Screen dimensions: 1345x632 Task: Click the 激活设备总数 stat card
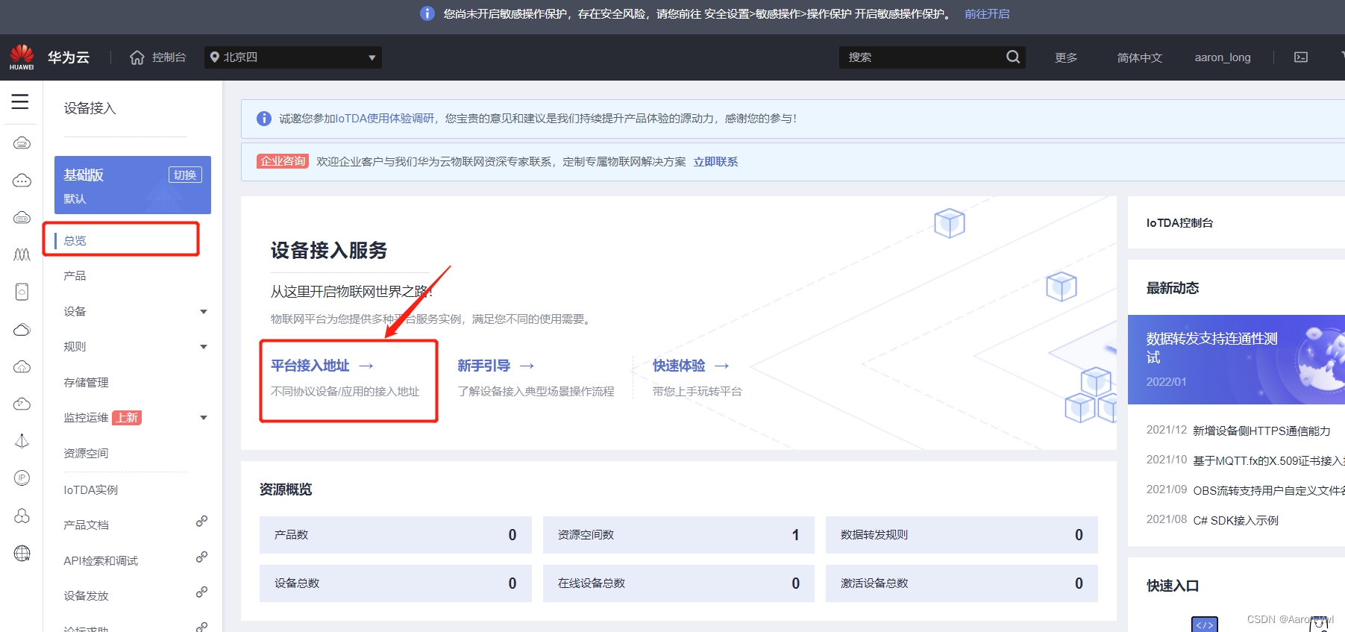tap(962, 583)
